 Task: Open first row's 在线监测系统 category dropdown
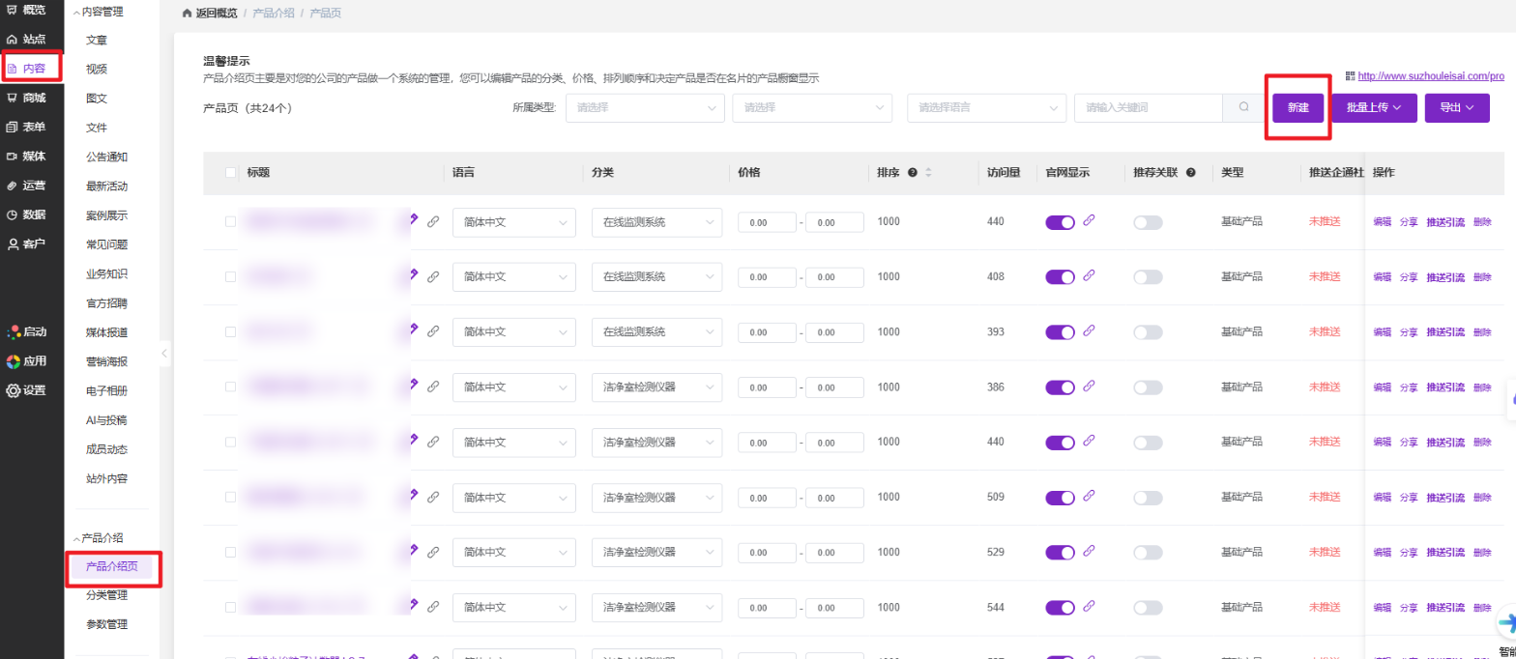click(656, 222)
